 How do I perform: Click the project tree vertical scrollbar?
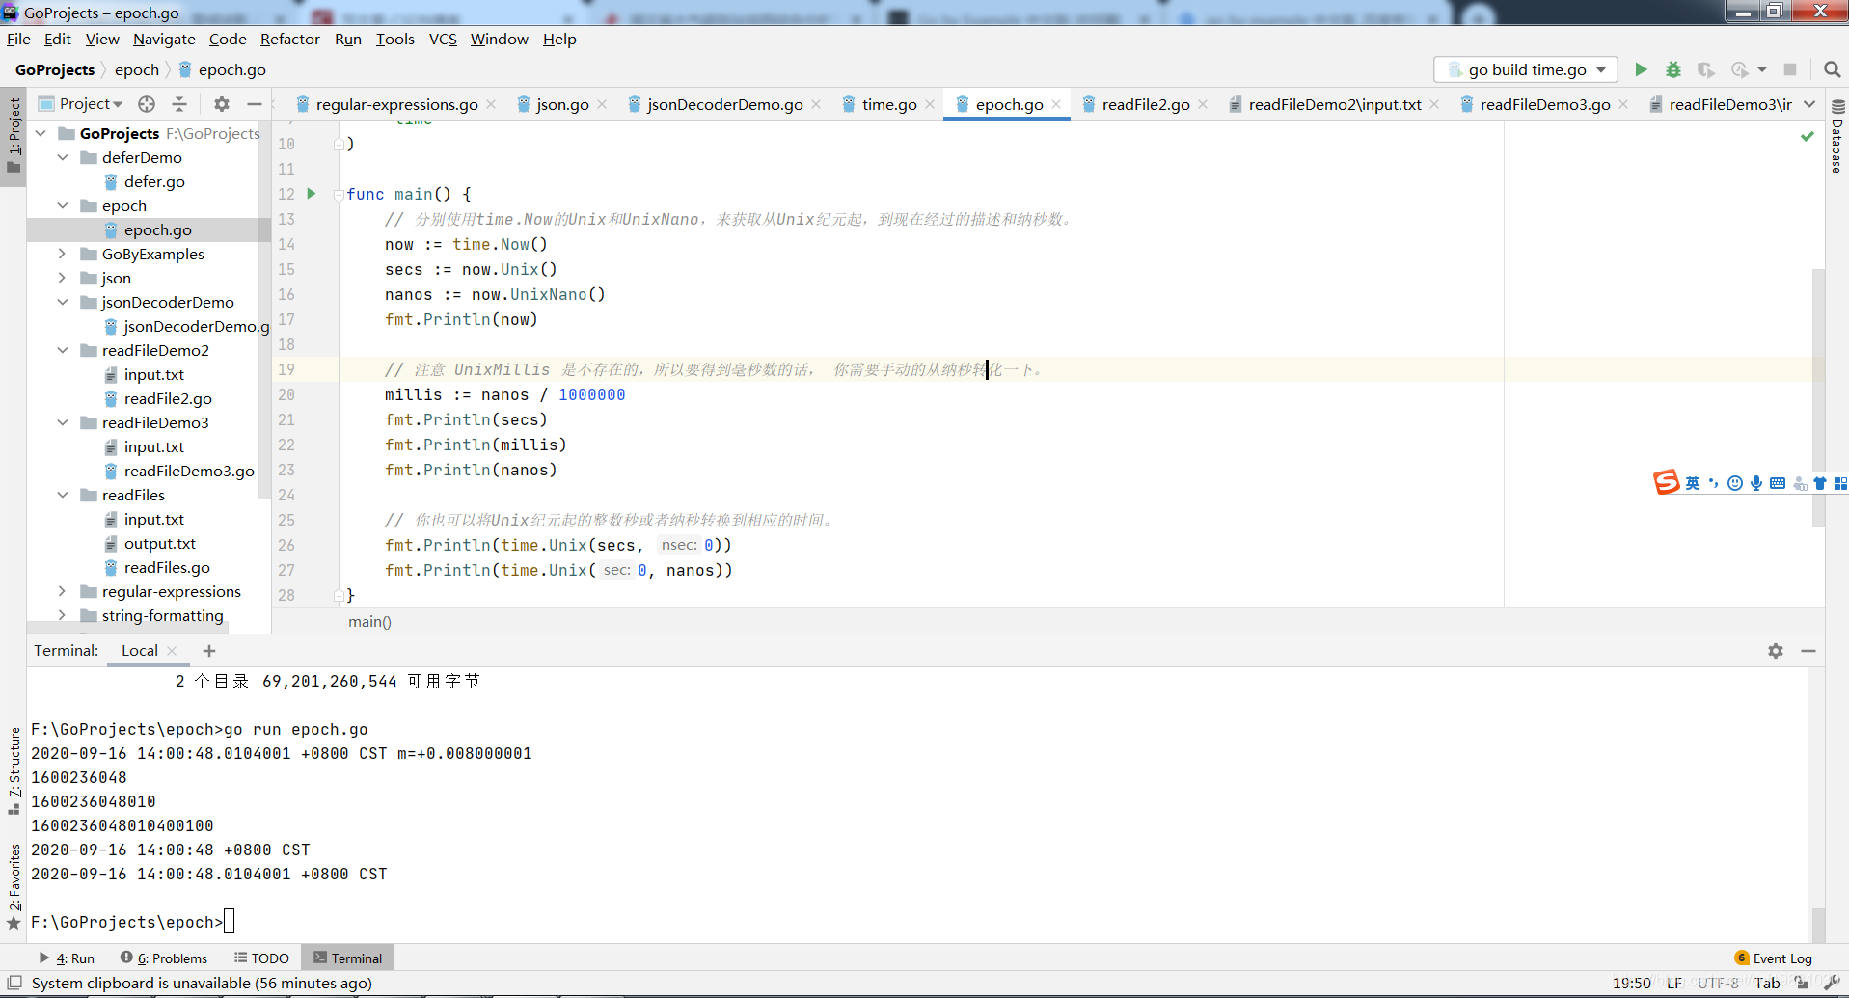point(264,309)
